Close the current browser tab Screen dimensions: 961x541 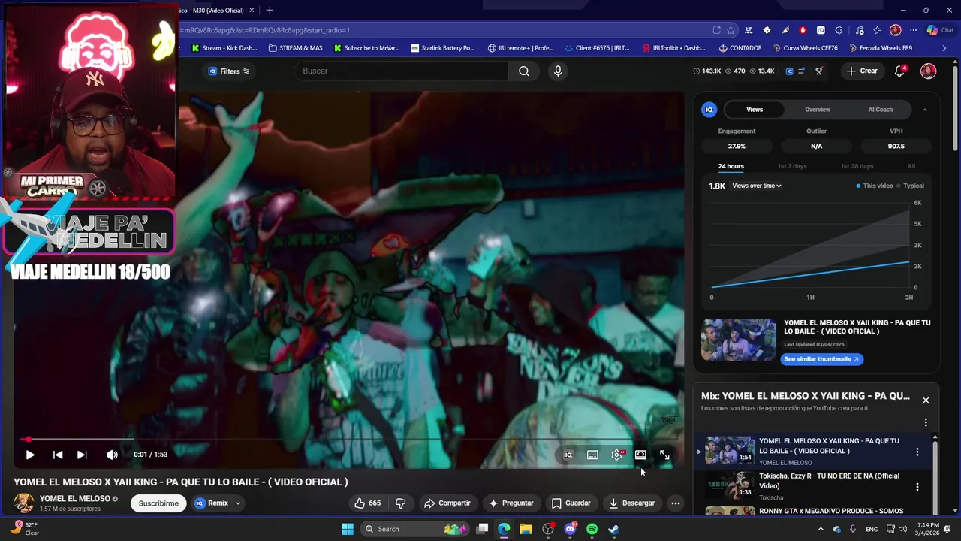252,11
